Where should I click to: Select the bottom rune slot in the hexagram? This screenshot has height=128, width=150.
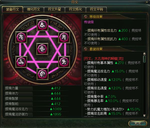click(42, 74)
